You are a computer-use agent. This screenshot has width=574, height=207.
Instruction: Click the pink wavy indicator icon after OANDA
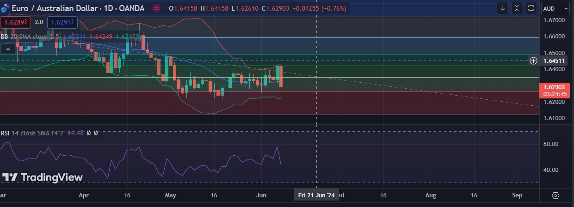pyautogui.click(x=157, y=8)
